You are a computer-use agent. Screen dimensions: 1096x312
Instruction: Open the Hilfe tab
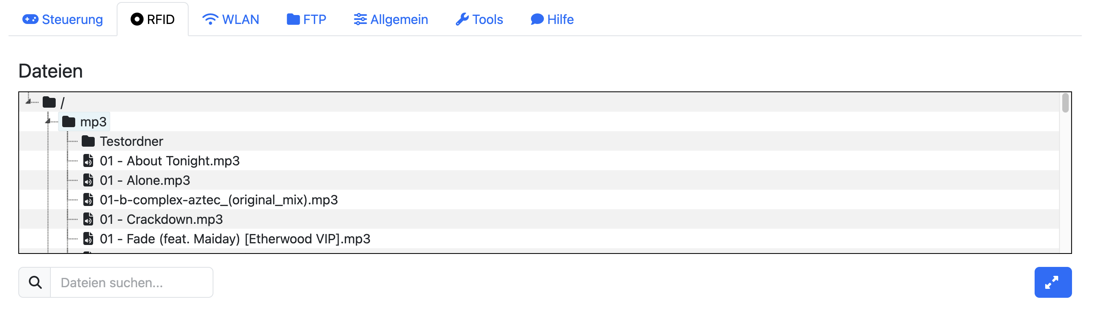[x=552, y=19]
